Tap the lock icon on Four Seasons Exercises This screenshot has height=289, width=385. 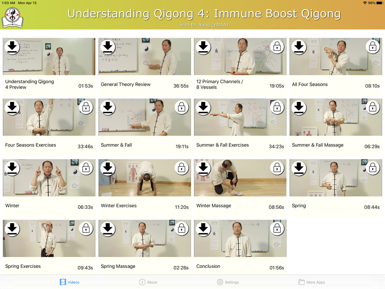86,107
